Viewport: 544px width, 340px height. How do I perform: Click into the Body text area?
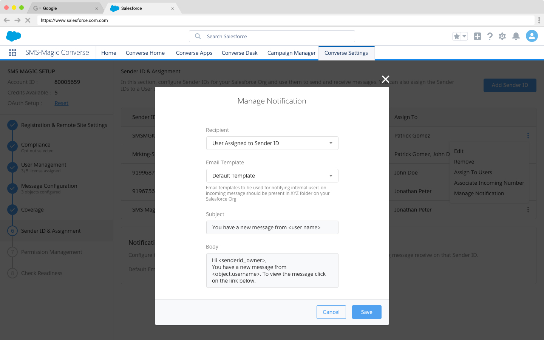[x=272, y=270]
